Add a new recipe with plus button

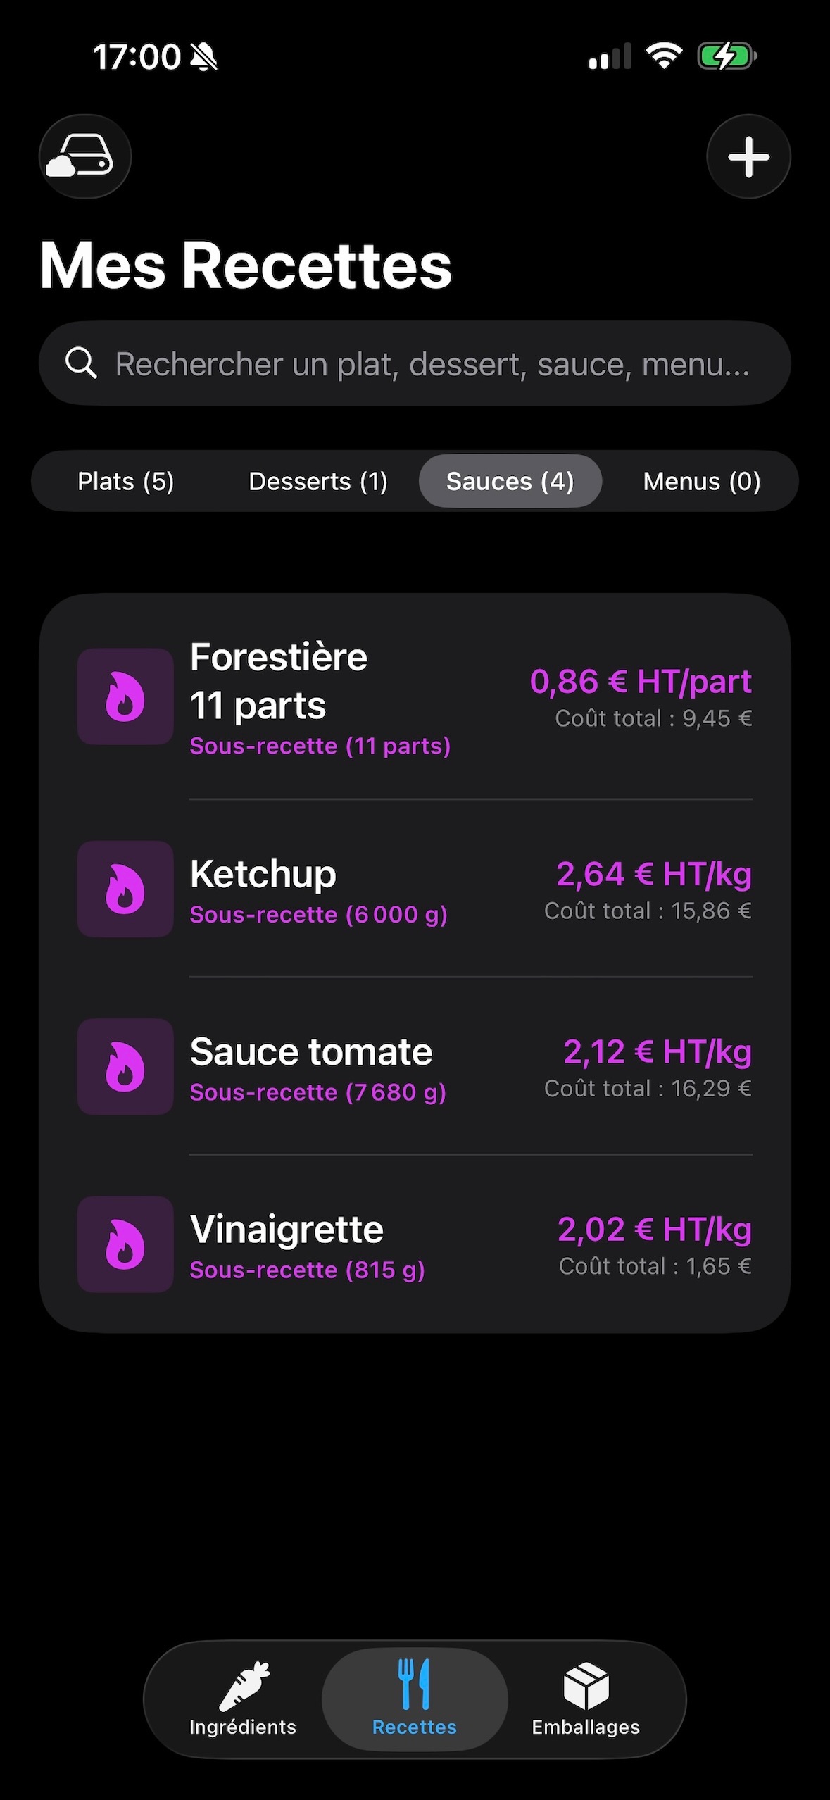(x=748, y=156)
